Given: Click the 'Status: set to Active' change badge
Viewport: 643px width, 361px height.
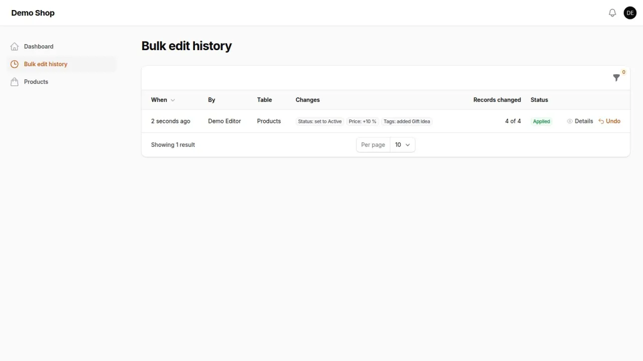Looking at the screenshot, I should pos(319,121).
